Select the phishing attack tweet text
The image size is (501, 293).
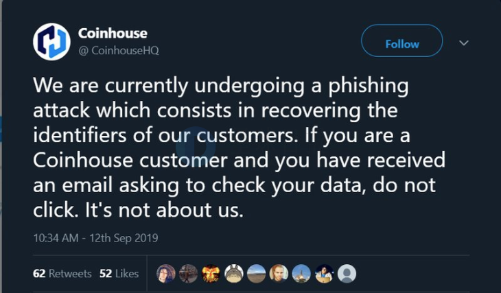[239, 148]
